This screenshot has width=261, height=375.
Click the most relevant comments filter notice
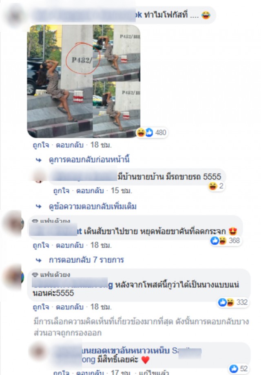tap(141, 327)
